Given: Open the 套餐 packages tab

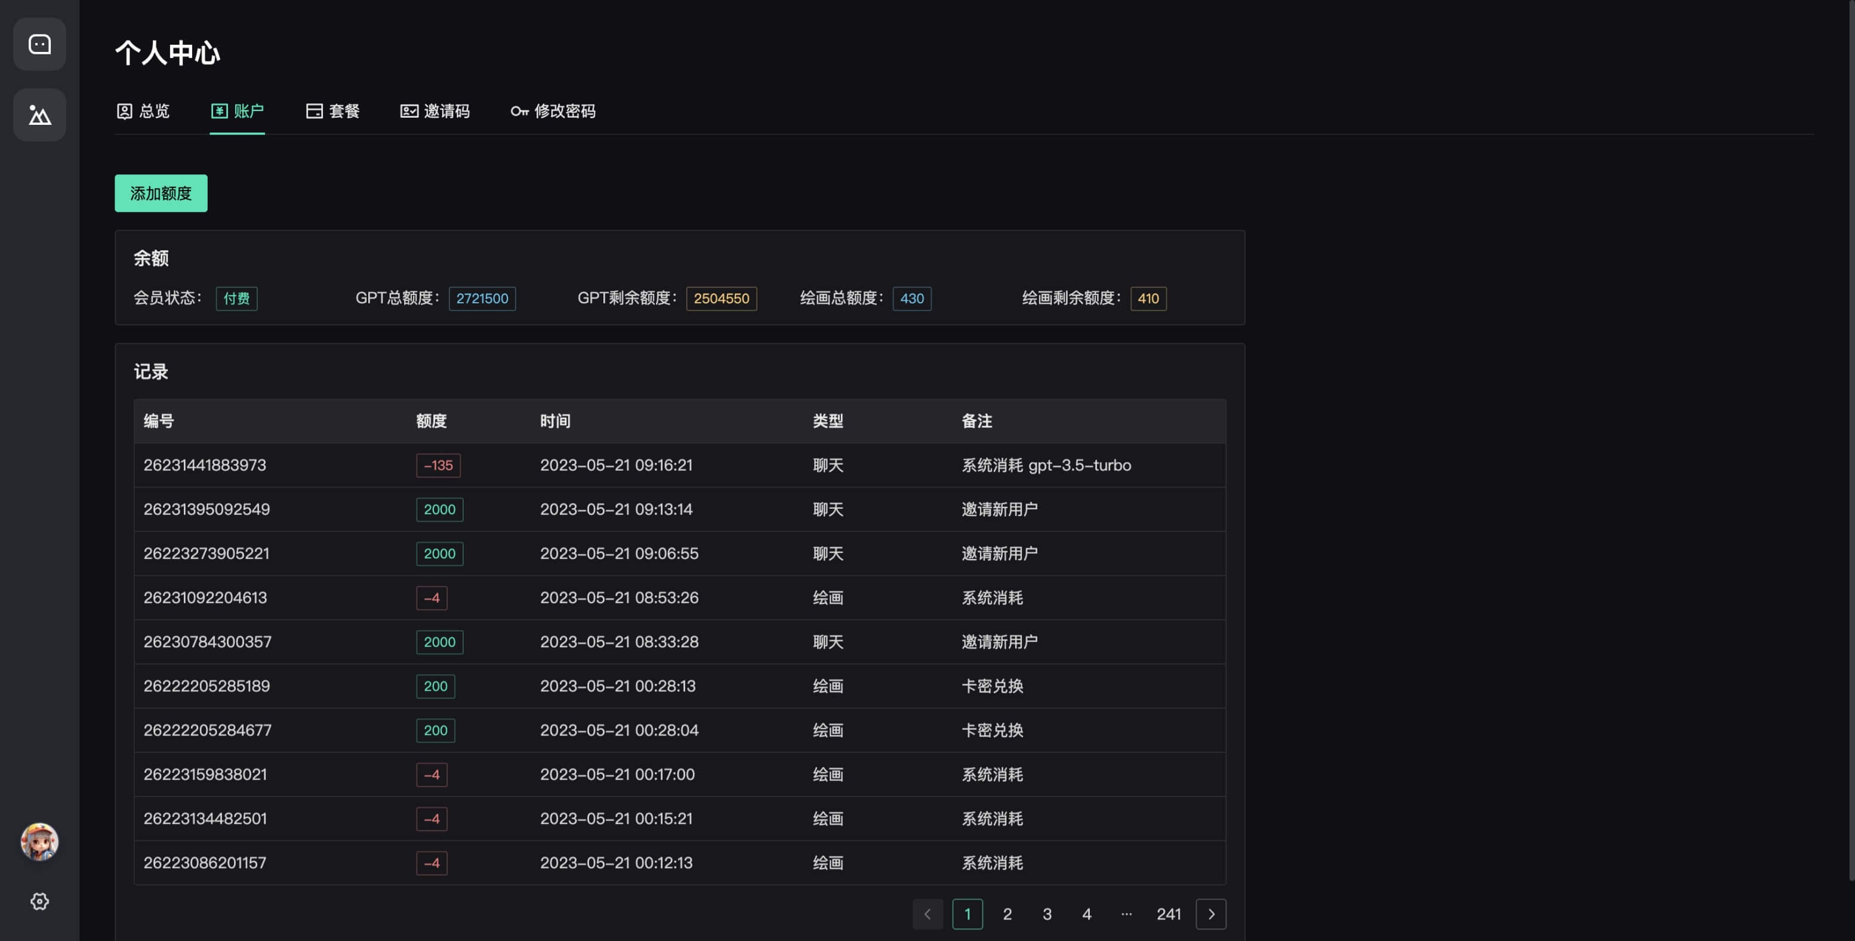Looking at the screenshot, I should [x=332, y=111].
